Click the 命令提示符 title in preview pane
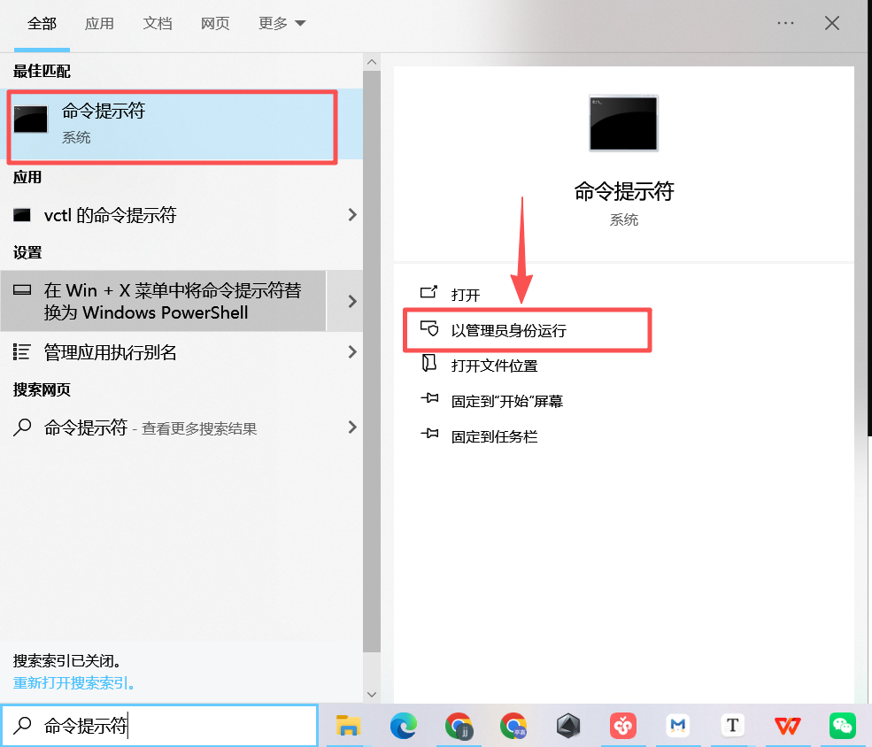 624,191
